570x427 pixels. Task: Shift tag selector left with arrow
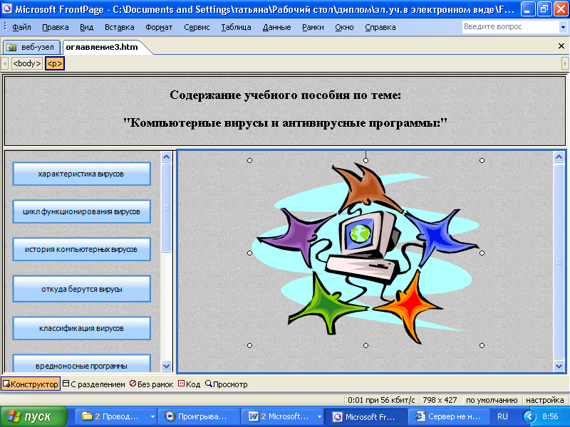pos(5,63)
